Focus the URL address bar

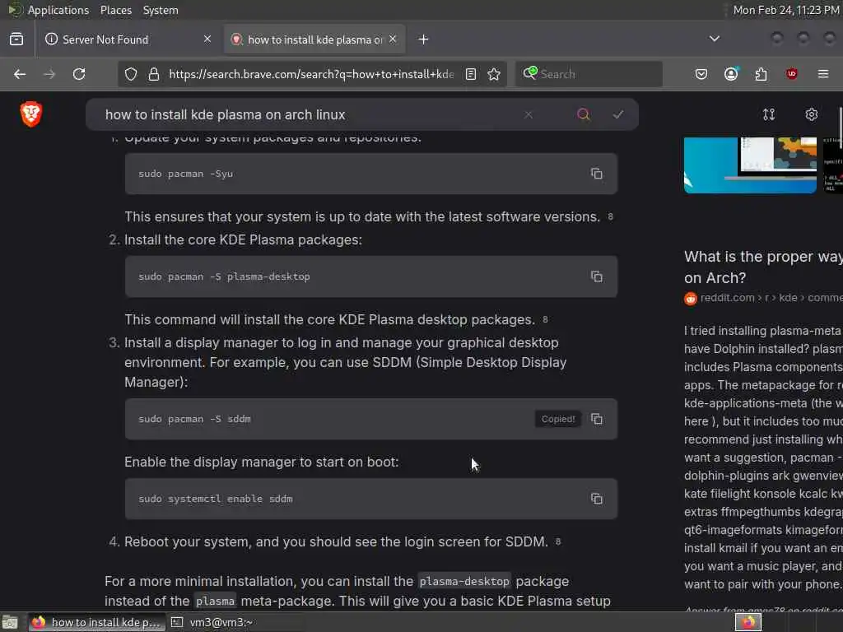coord(310,74)
